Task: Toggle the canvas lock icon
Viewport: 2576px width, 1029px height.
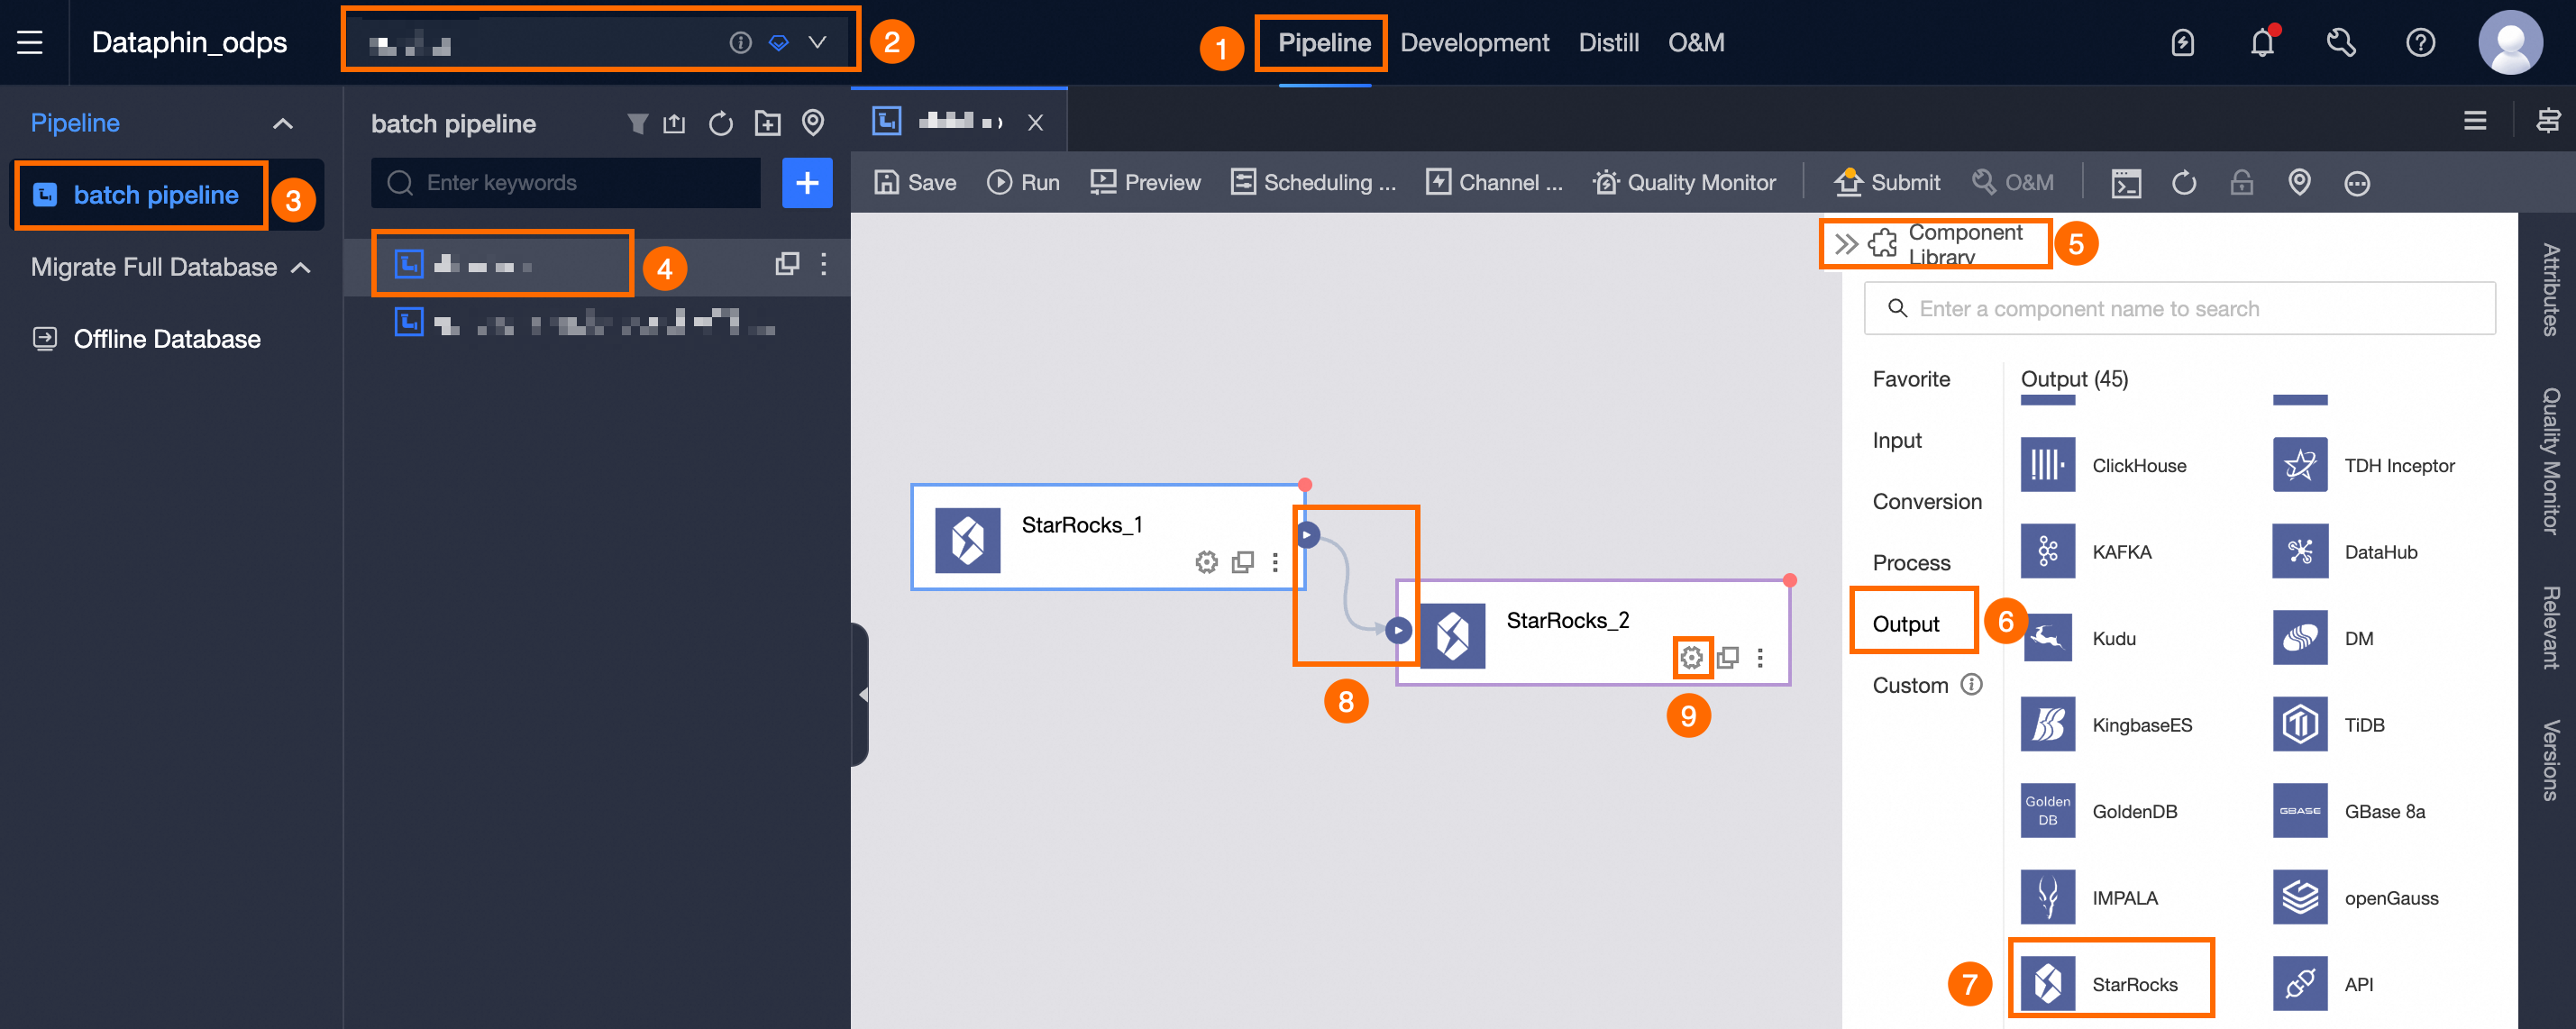Action: pos(2242,183)
